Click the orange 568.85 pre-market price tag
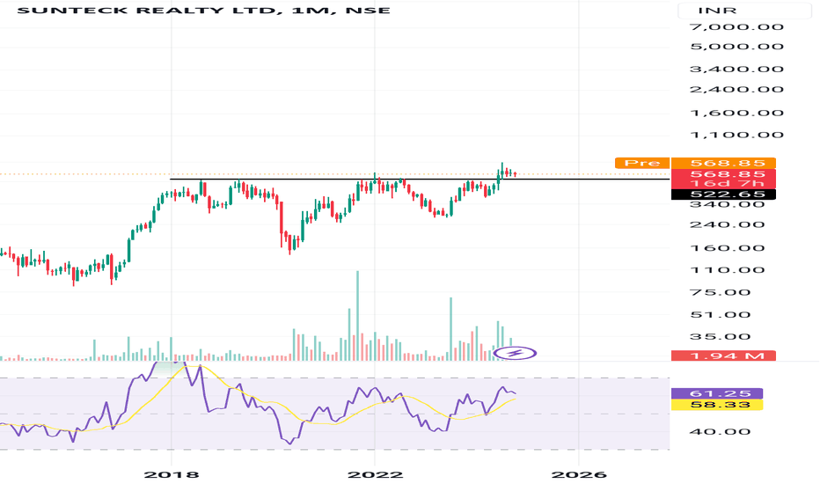 723,163
